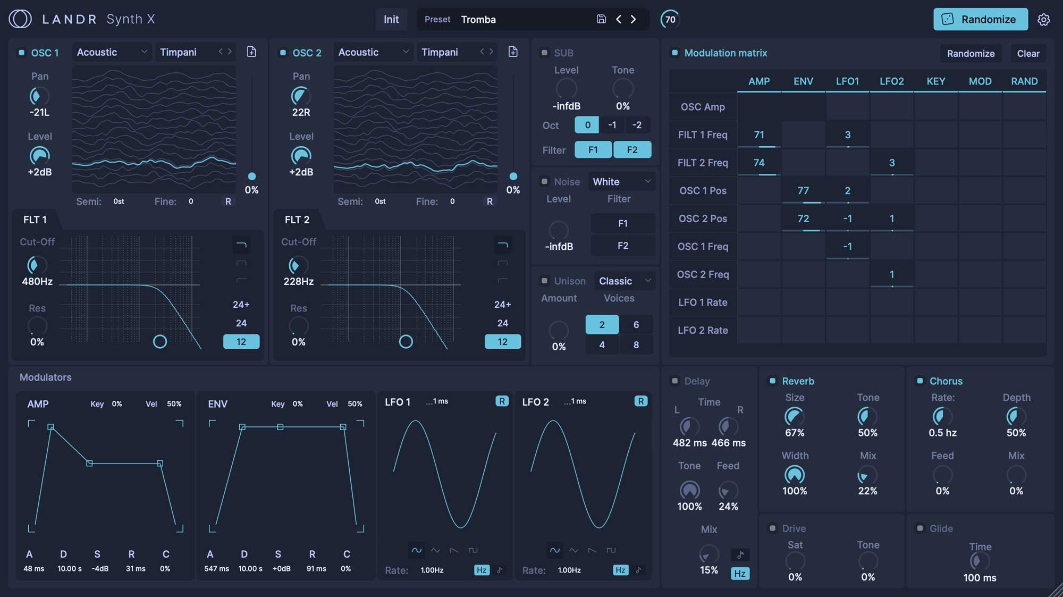The width and height of the screenshot is (1063, 597).
Task: Click FLT 1 cutoff handle on graph
Action: click(160, 341)
